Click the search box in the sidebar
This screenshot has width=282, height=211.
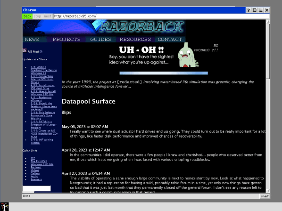37,188
